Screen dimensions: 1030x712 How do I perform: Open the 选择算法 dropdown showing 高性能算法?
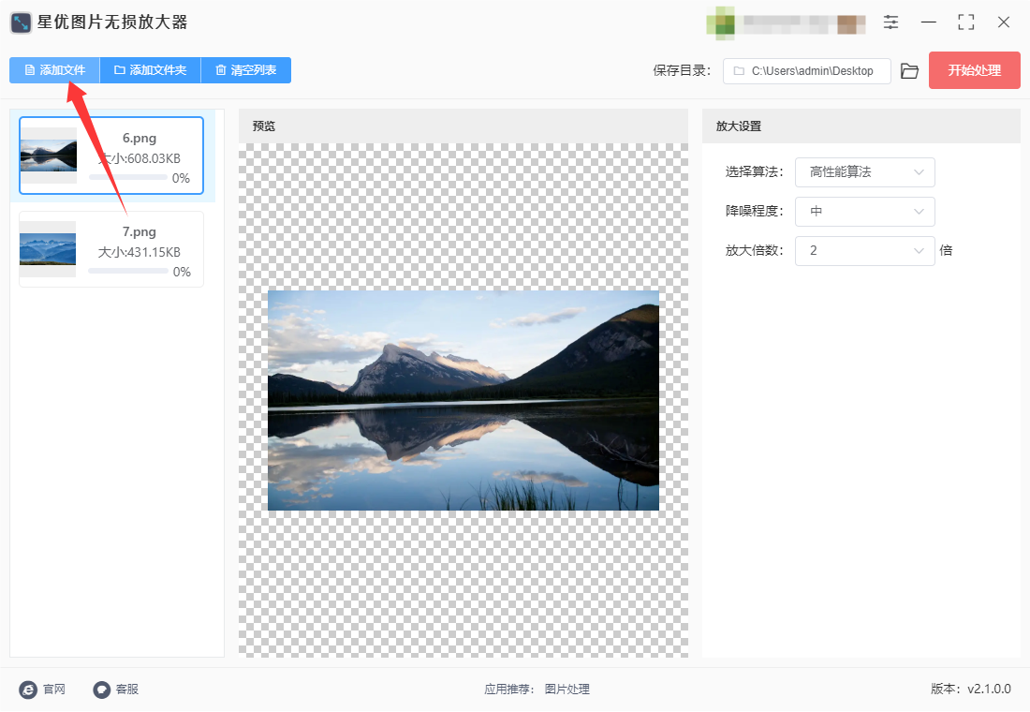864,172
